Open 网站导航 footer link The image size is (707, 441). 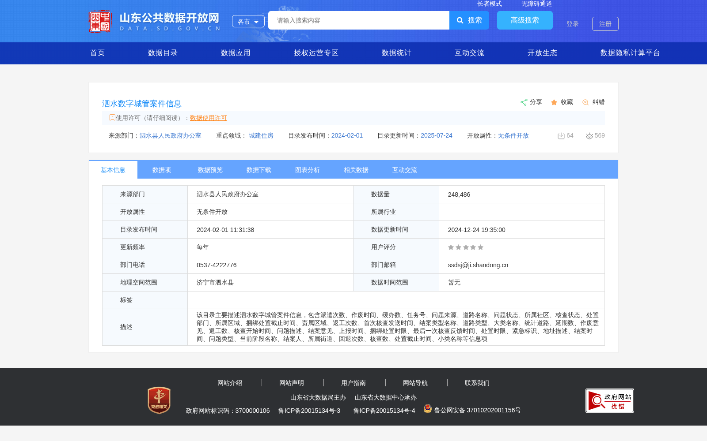click(x=415, y=383)
